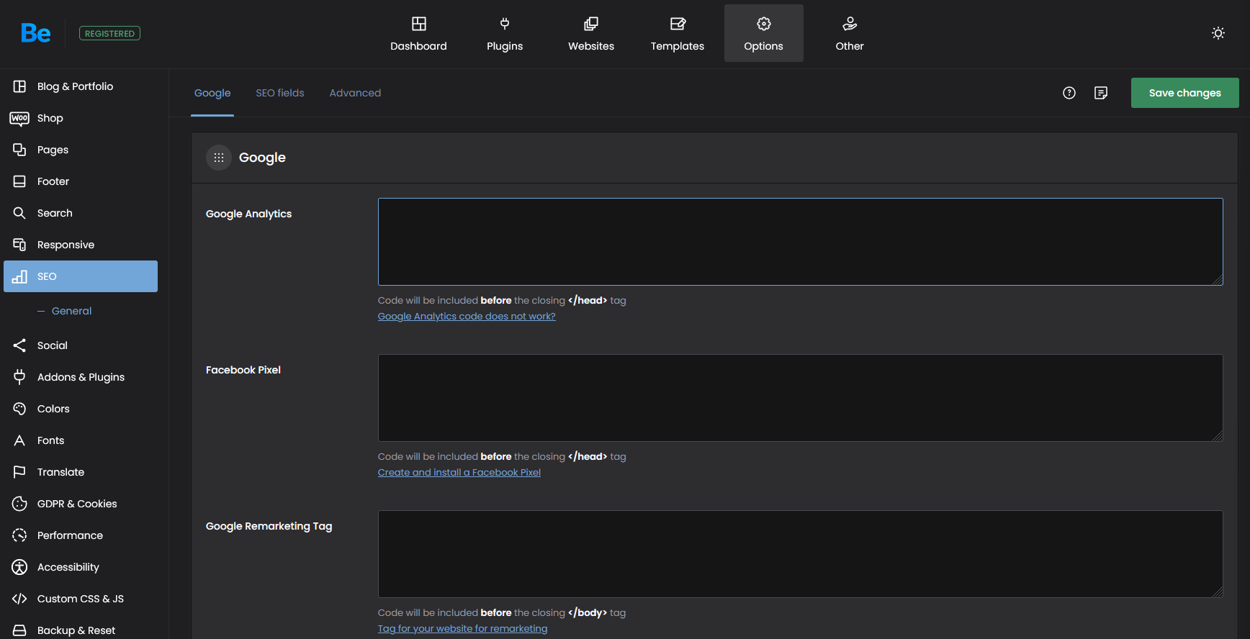Open the Translate flag icon
The width and height of the screenshot is (1250, 639).
tap(19, 472)
